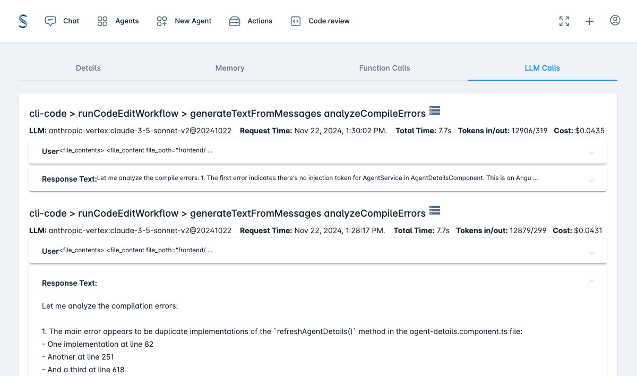Click the refreshAgentDetails() duplicate implementations sentence
Viewport: 637px width, 376px height.
pos(282,331)
